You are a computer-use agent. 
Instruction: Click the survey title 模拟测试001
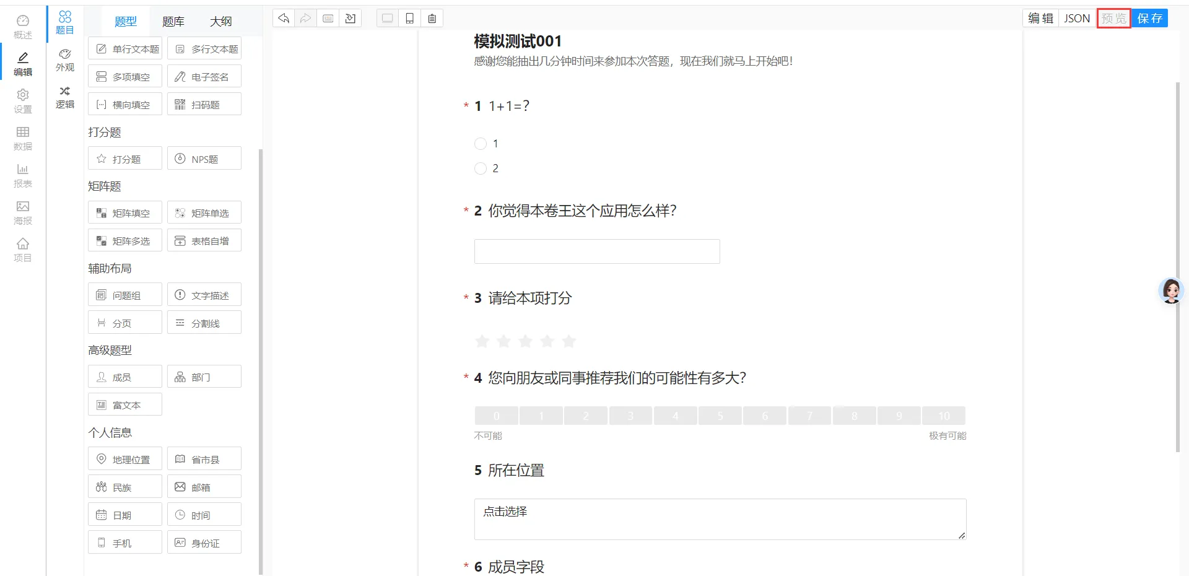(x=518, y=41)
